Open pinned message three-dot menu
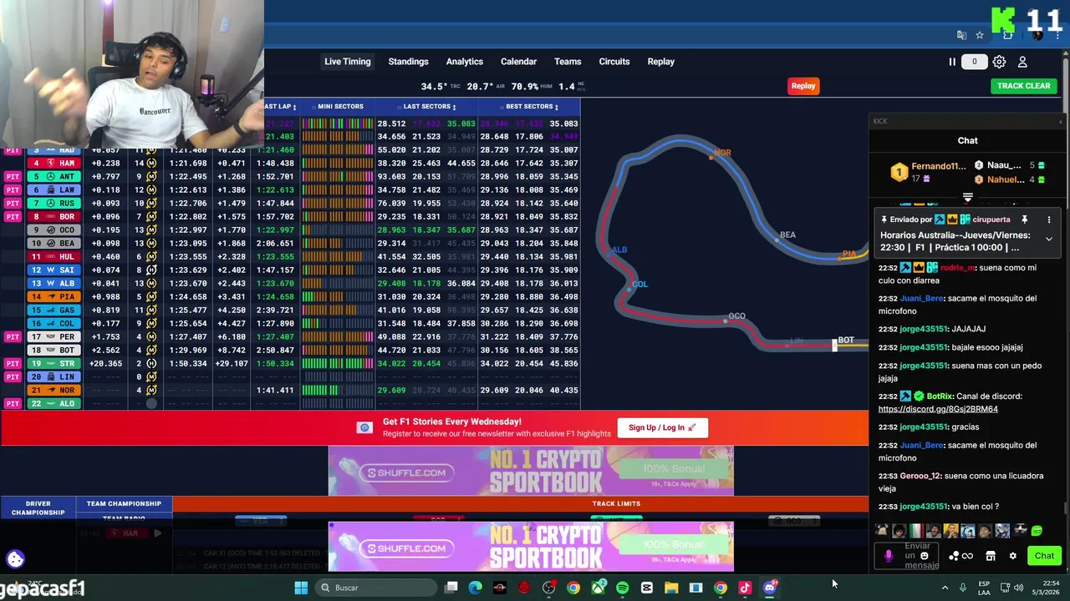This screenshot has width=1070, height=601. (1049, 220)
